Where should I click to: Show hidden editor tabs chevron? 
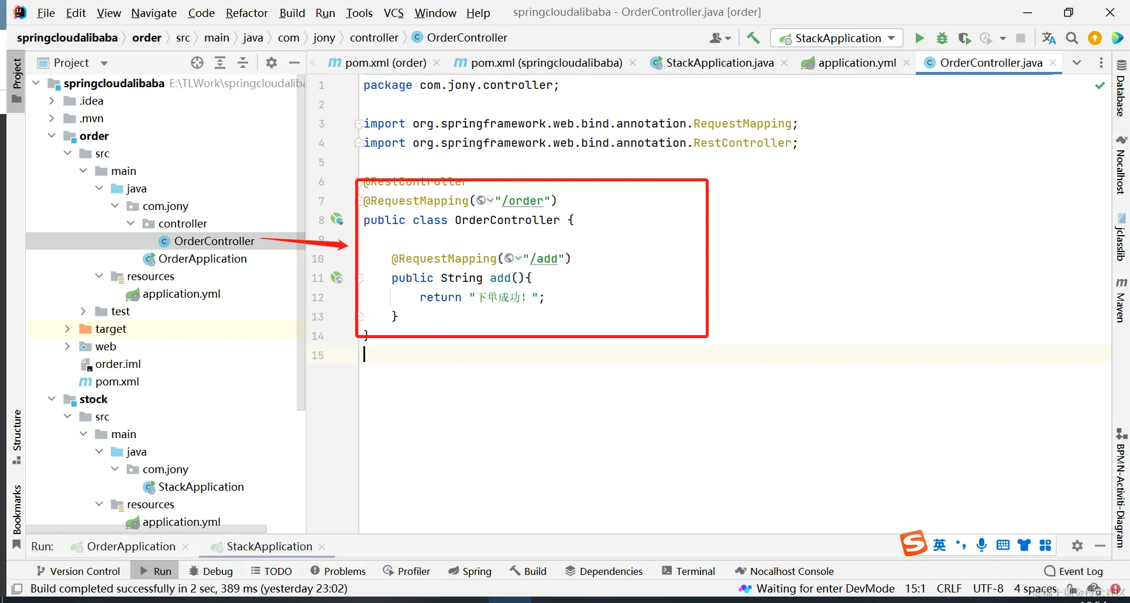pos(1077,63)
